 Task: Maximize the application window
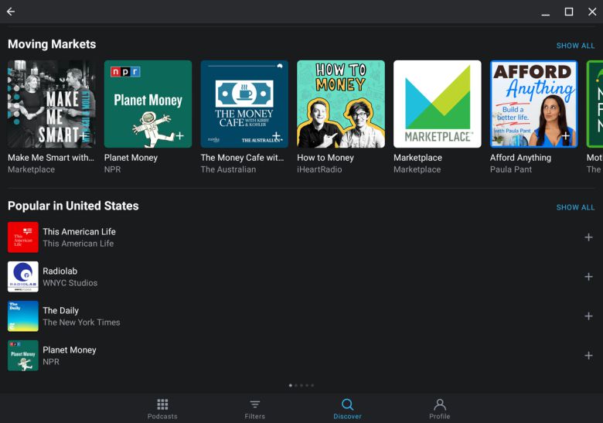click(569, 12)
